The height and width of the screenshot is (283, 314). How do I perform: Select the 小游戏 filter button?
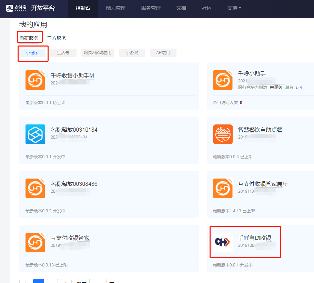click(x=132, y=53)
